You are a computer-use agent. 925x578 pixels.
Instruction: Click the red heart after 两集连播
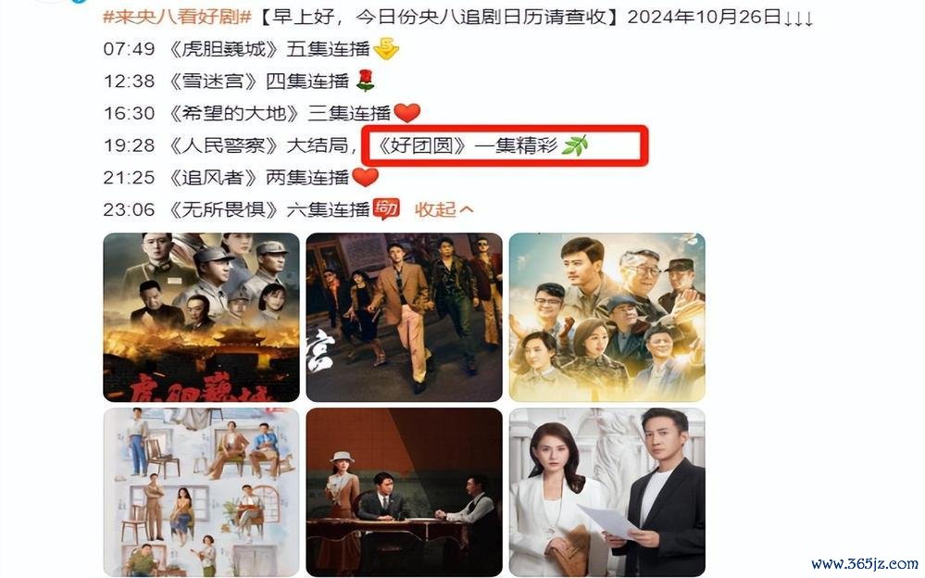coord(365,177)
